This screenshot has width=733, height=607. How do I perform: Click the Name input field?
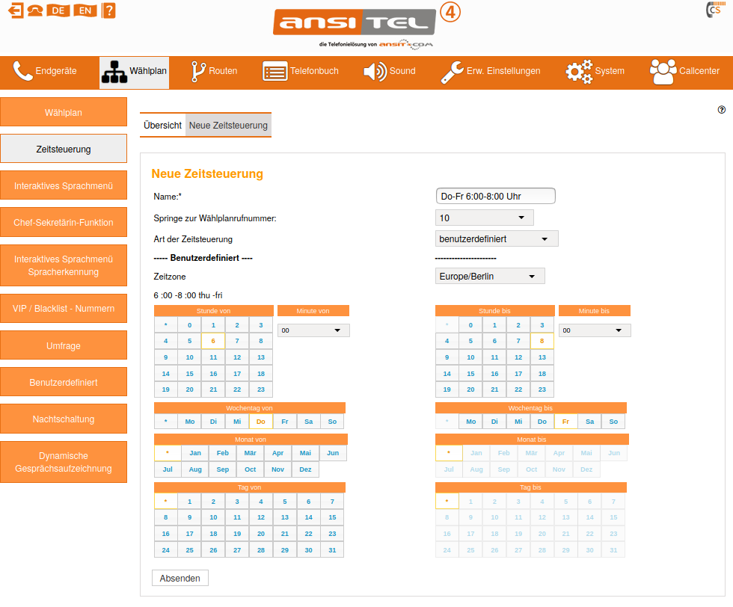pos(495,197)
